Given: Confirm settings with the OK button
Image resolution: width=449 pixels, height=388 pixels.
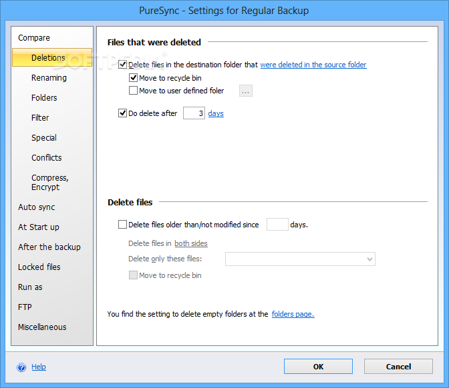Looking at the screenshot, I should coord(318,367).
